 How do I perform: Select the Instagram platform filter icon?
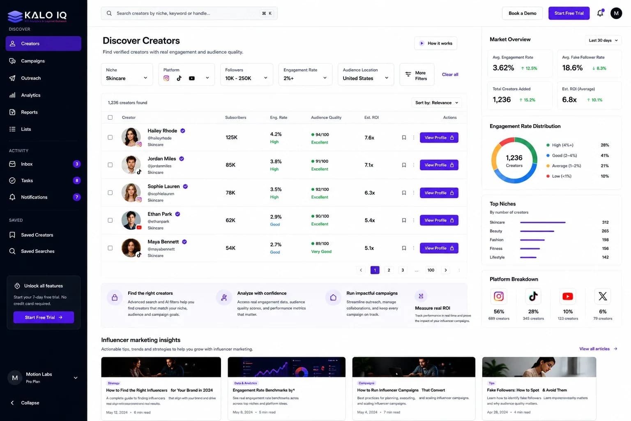(x=166, y=78)
